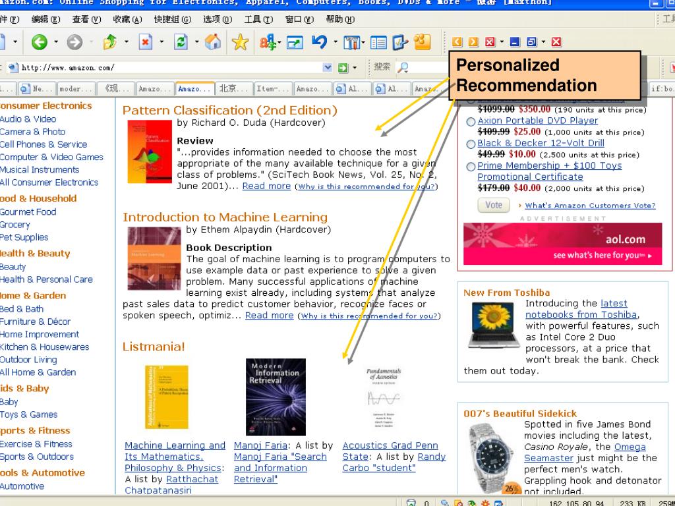Click the Toshiba laptop image
This screenshot has width=675, height=506.
[x=493, y=325]
